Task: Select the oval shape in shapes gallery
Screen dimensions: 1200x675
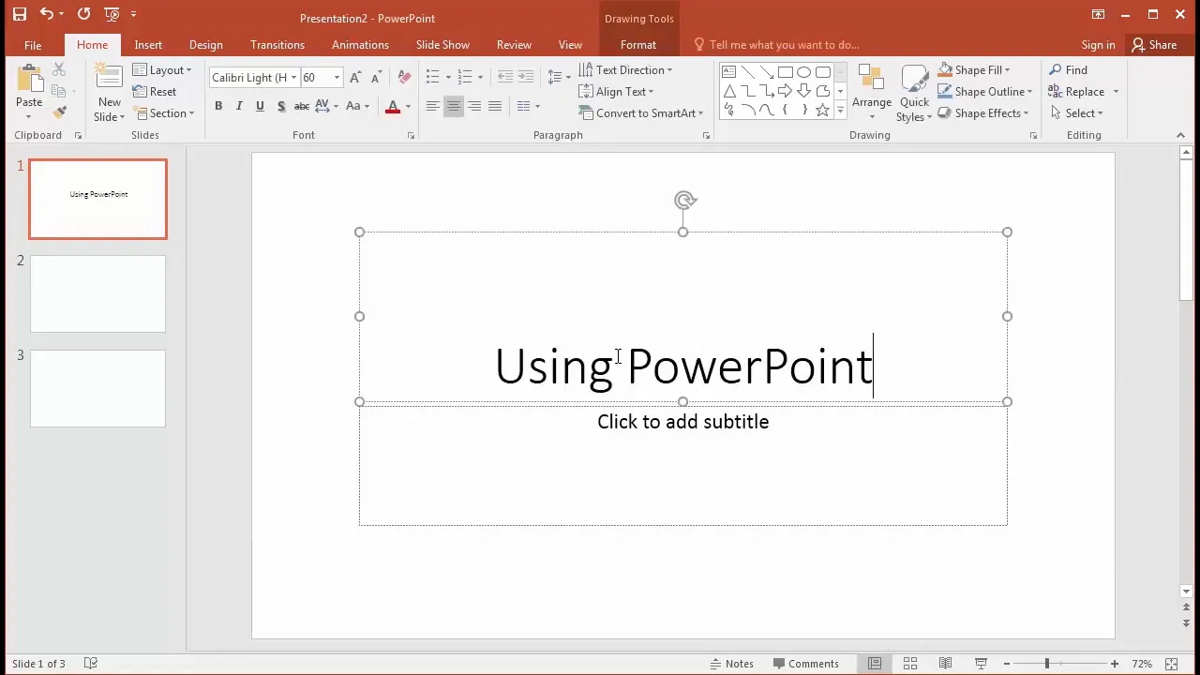Action: click(803, 72)
